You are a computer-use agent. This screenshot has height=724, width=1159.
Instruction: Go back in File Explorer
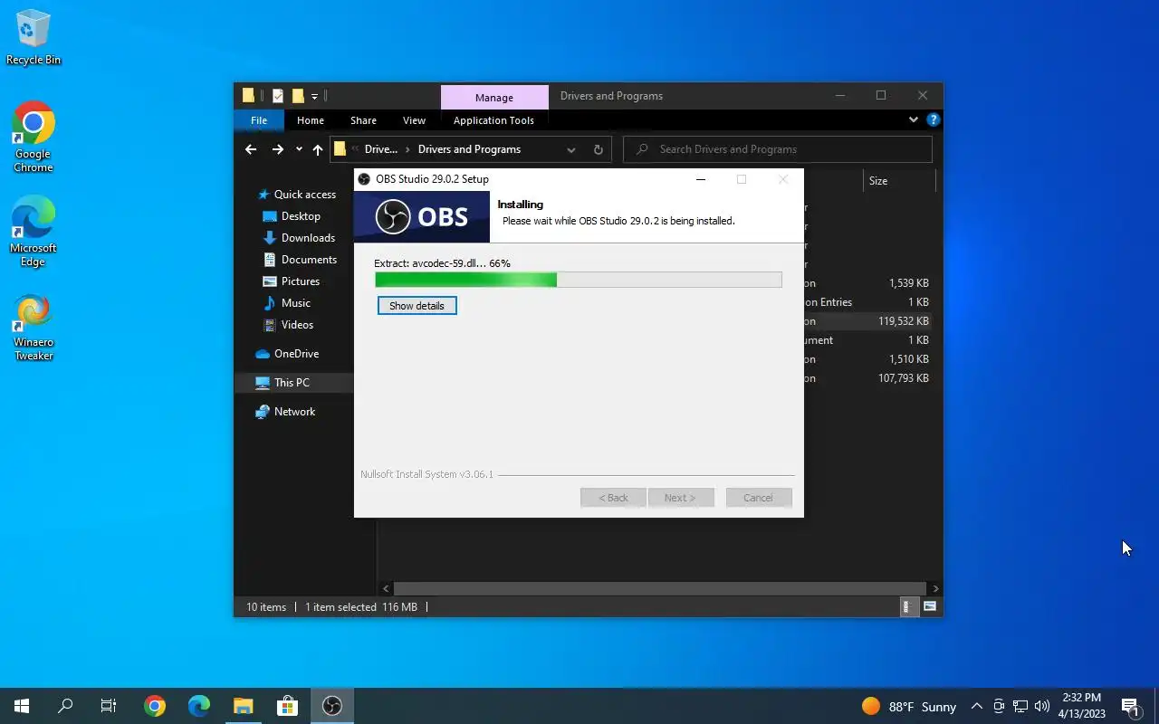(251, 149)
